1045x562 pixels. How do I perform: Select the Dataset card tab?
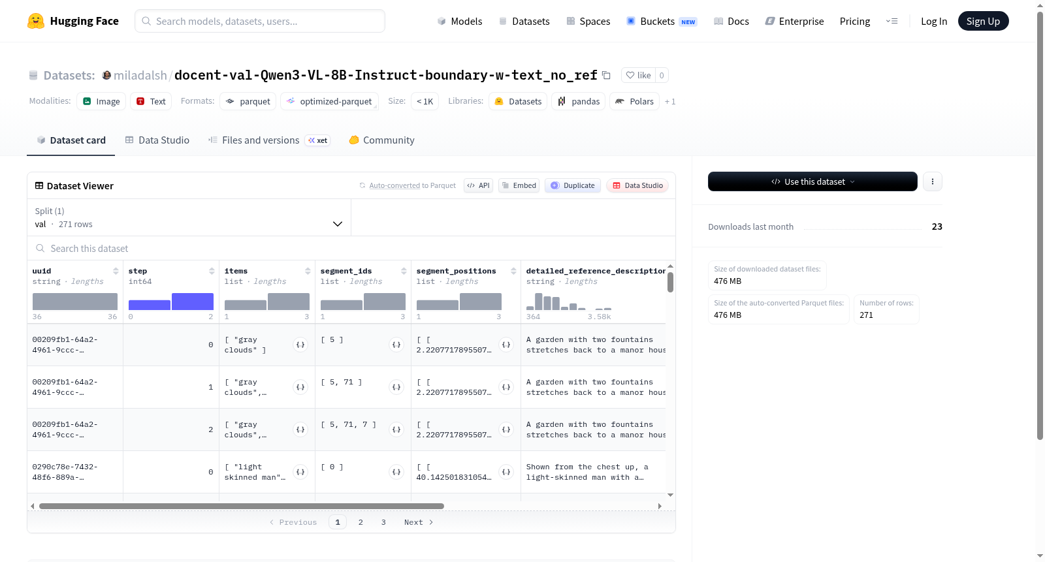point(71,140)
